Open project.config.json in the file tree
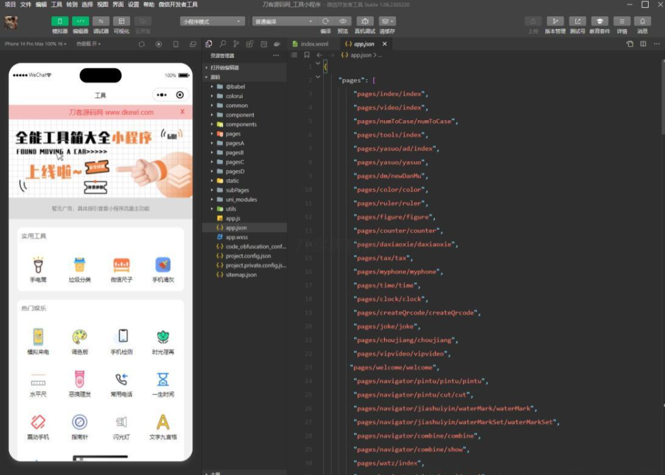This screenshot has height=475, width=665. [248, 256]
